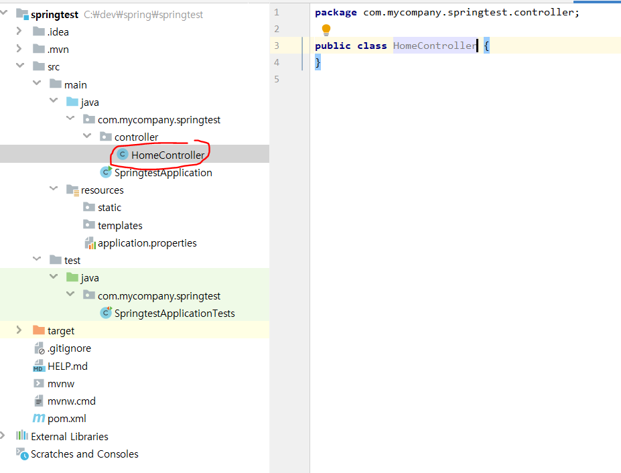The height and width of the screenshot is (473, 621).
Task: Click the static folder icon
Action: click(x=89, y=207)
